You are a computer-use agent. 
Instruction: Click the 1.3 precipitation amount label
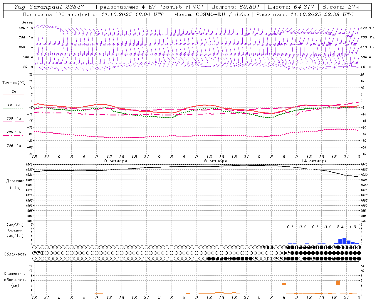point(352,227)
